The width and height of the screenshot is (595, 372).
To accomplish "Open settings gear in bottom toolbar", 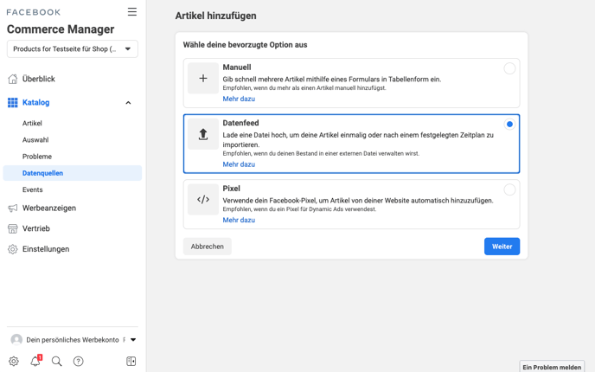I will click(14, 361).
